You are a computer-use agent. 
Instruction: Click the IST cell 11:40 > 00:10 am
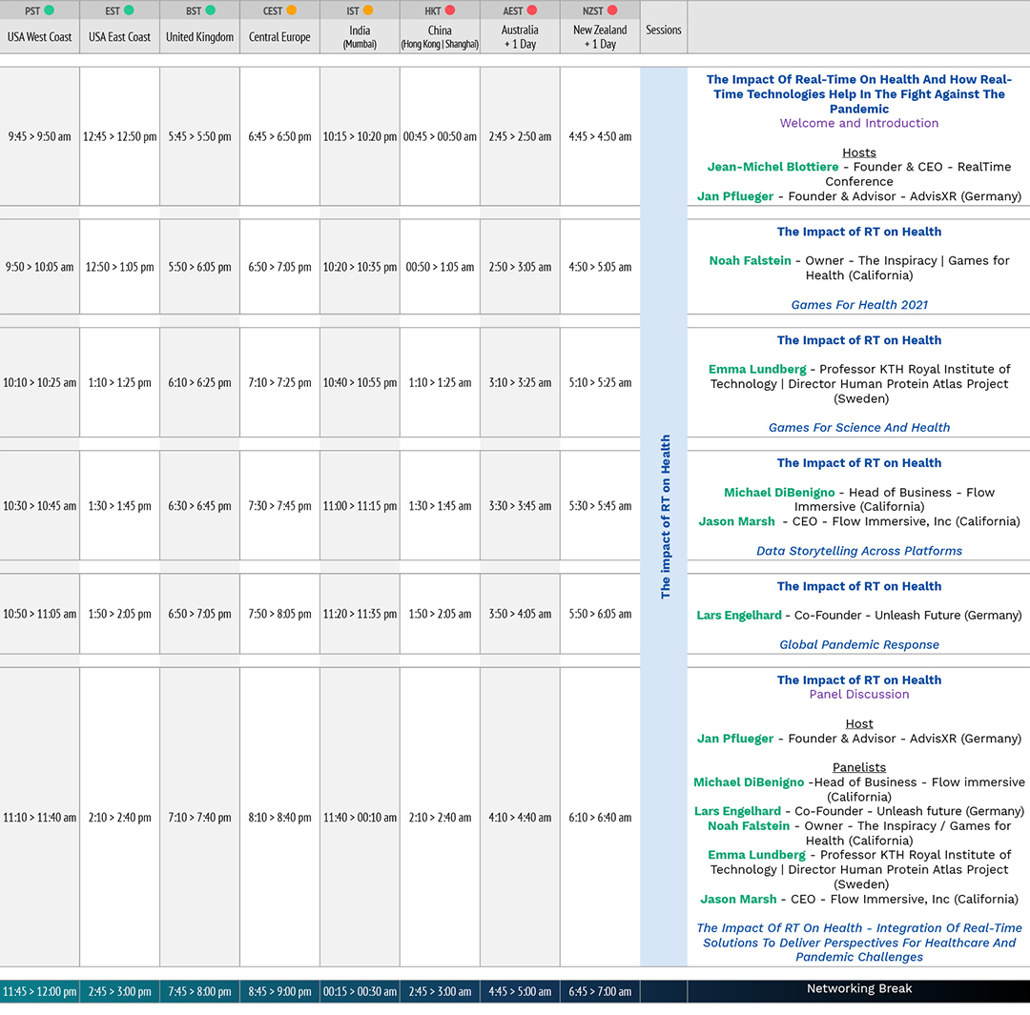pos(360,818)
